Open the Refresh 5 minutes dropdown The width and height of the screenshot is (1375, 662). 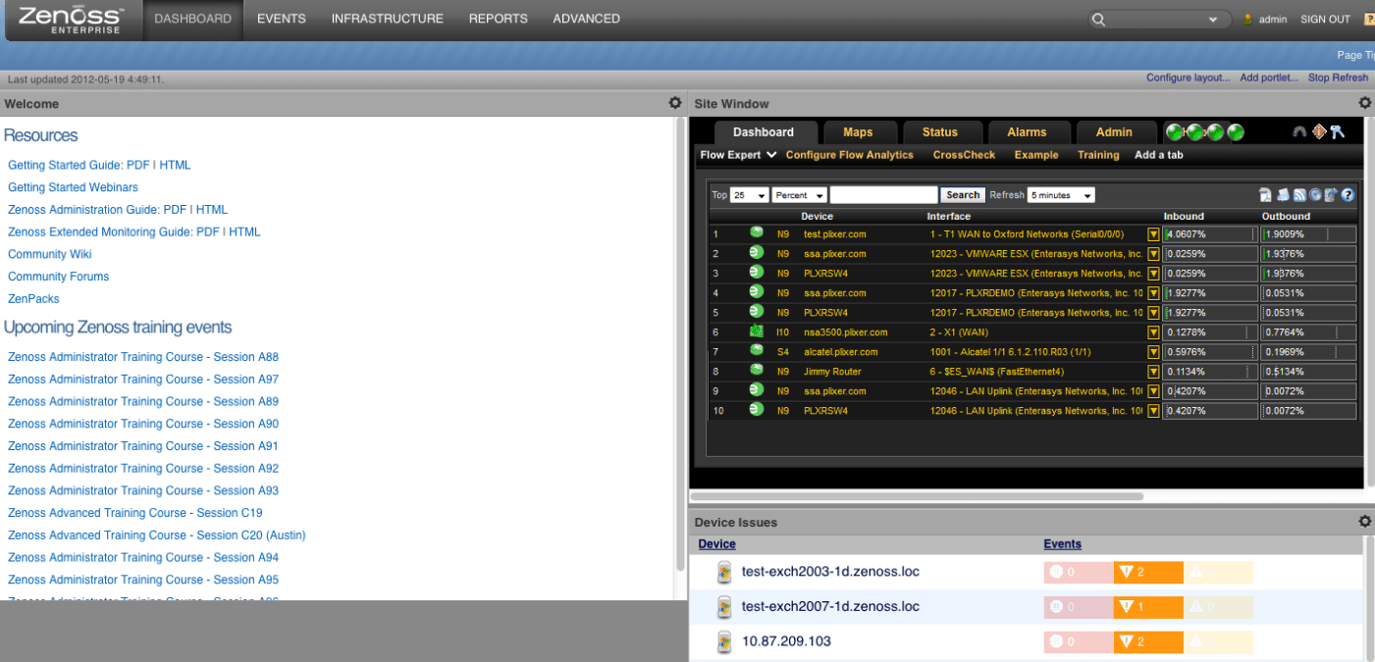pos(1061,195)
